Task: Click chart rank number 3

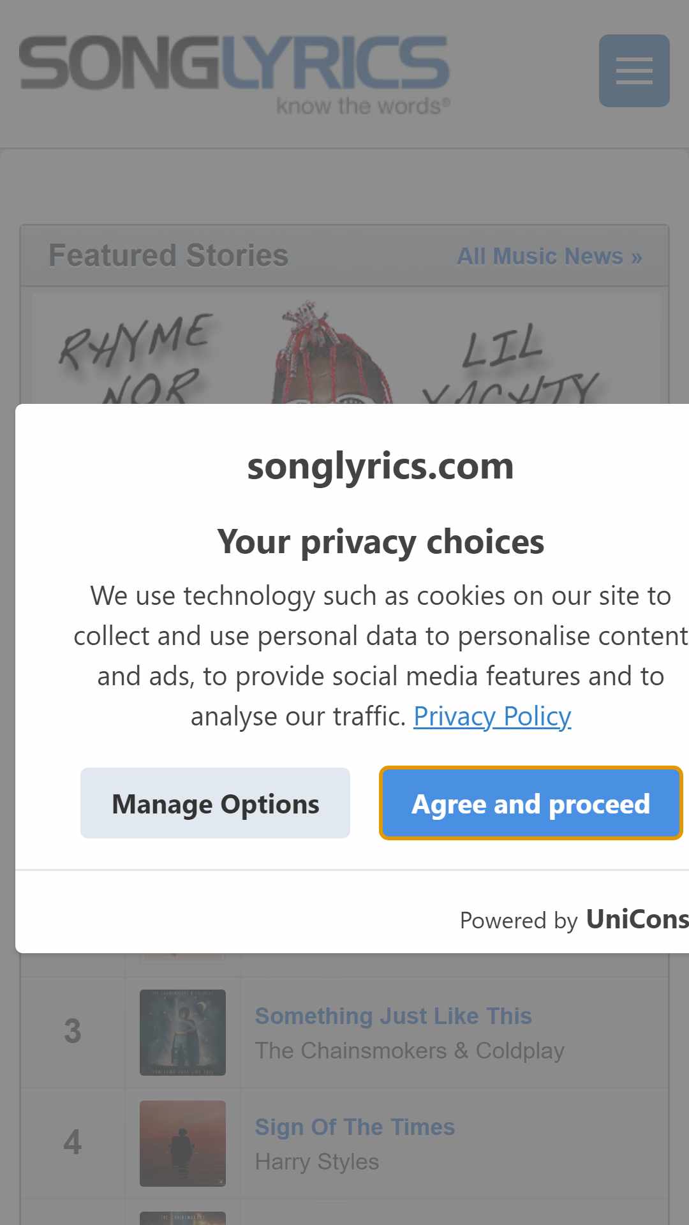Action: (x=73, y=1032)
